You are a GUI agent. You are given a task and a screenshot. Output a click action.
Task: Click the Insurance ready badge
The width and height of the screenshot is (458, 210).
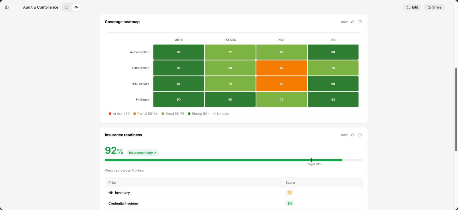[143, 153]
